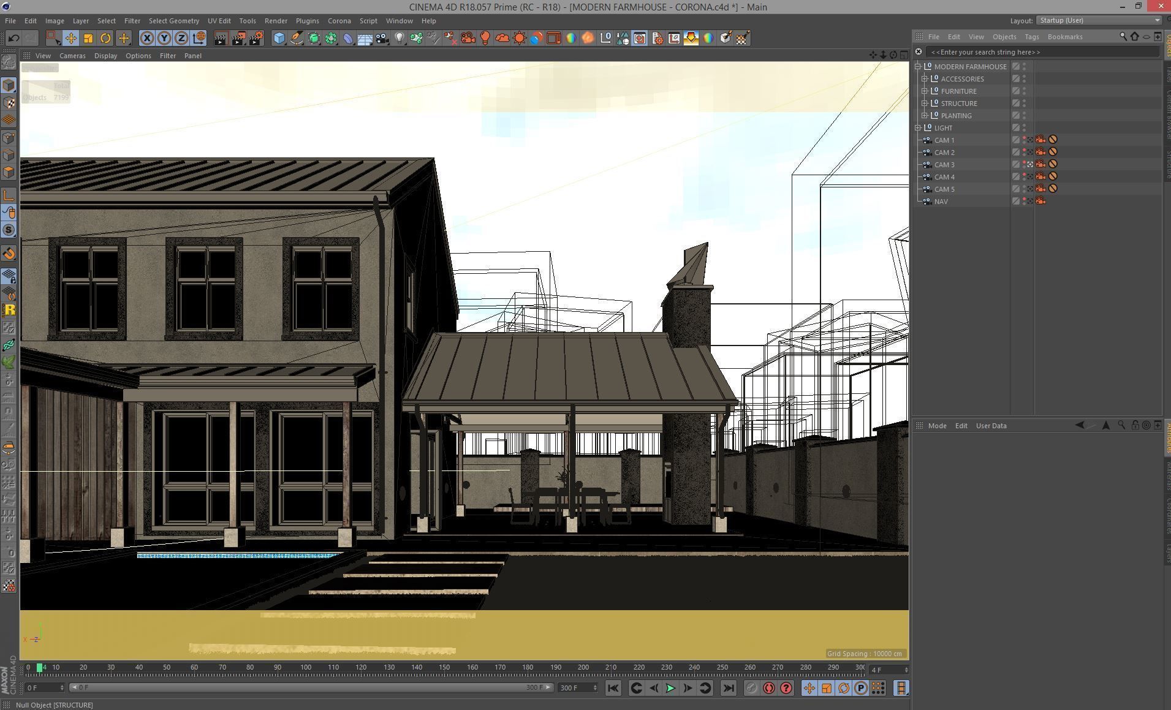The image size is (1171, 710).
Task: Click the Autokeying red circle button
Action: (769, 688)
